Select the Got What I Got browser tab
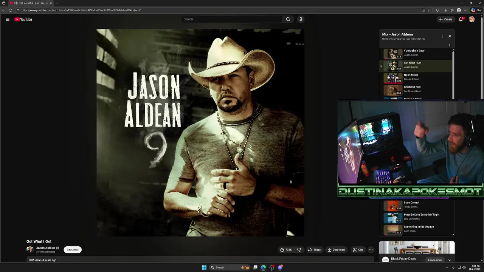Viewport: 484px width, 272px height. [x=31, y=3]
